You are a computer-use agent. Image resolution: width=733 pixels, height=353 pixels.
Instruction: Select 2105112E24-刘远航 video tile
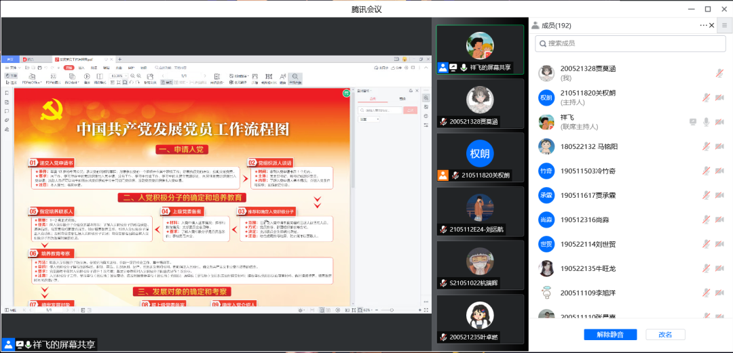pos(480,211)
